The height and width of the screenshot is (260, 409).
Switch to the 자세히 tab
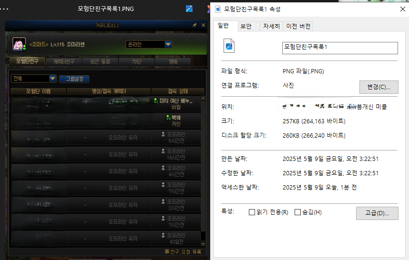[271, 26]
